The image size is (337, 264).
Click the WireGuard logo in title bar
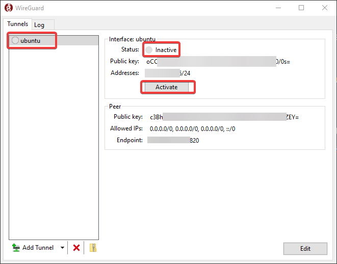pyautogui.click(x=9, y=8)
